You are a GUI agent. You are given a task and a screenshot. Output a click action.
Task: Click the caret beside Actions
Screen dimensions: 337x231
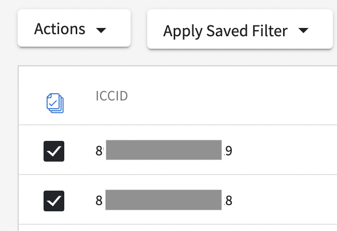click(x=101, y=30)
